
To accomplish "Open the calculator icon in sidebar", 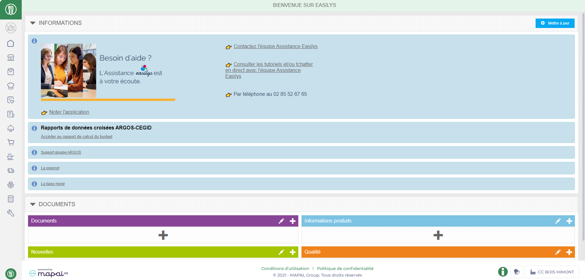I will coord(11,199).
